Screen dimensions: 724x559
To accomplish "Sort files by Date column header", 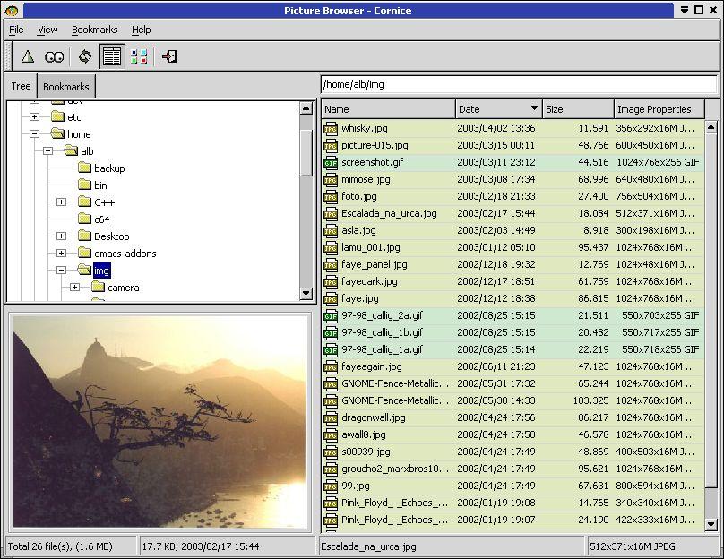I will tap(499, 109).
